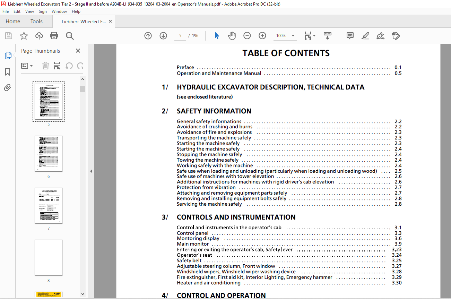This screenshot has width=451, height=299.
Task: Switch to the Tools tab
Action: 36,22
